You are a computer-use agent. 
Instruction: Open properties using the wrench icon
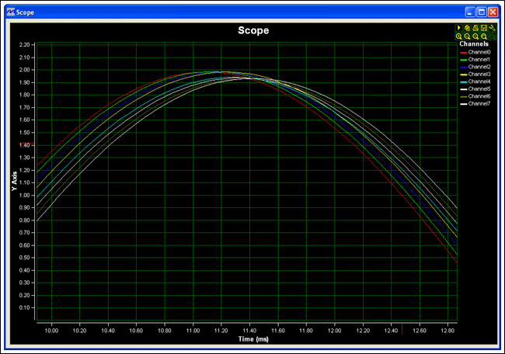492,28
